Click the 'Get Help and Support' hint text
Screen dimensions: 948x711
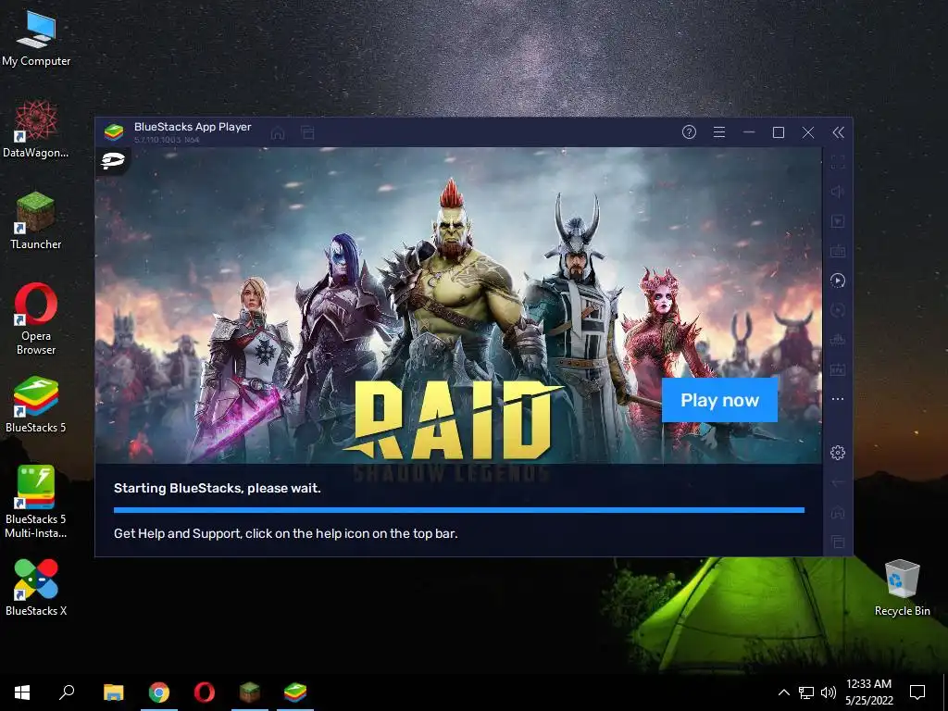point(285,533)
